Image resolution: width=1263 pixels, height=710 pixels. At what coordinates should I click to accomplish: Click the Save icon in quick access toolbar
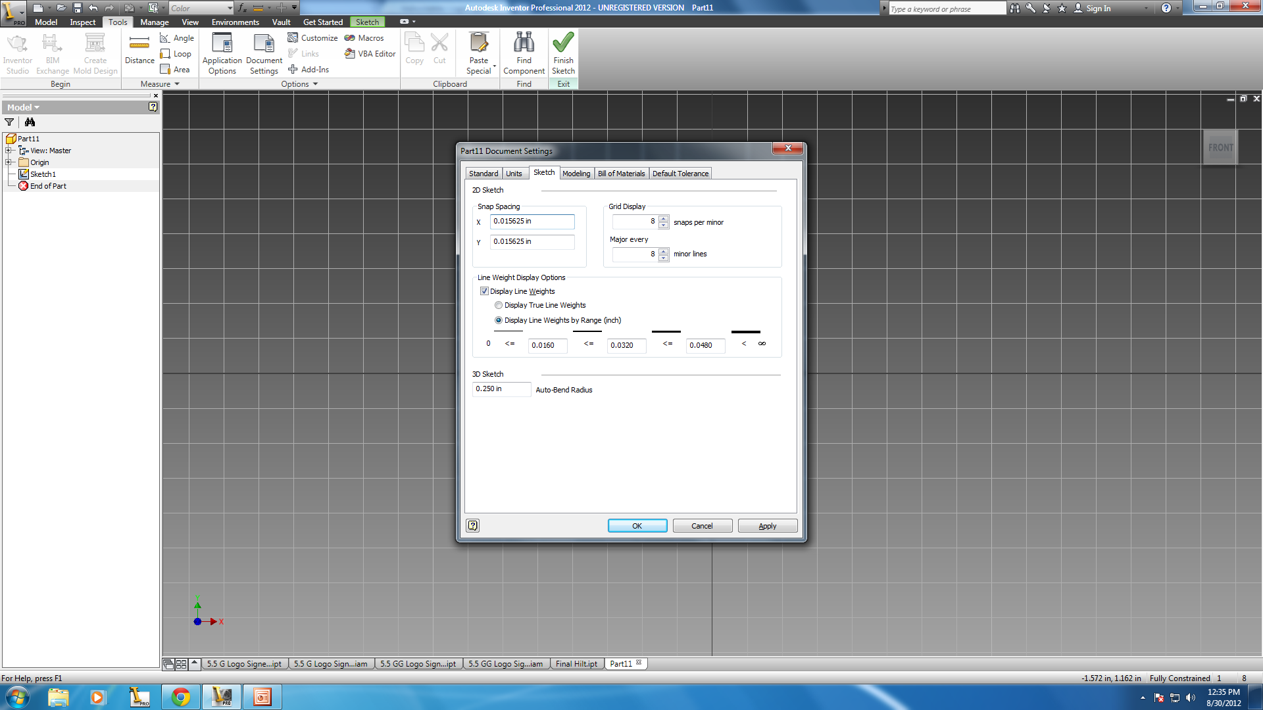pos(77,8)
